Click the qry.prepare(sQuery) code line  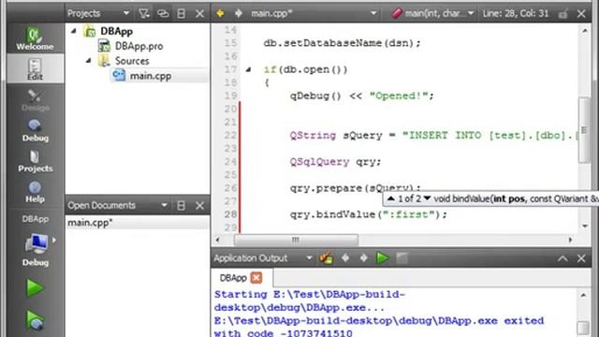(356, 188)
